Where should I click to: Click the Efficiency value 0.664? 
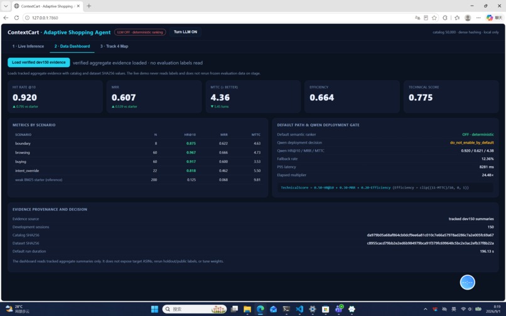tap(321, 97)
